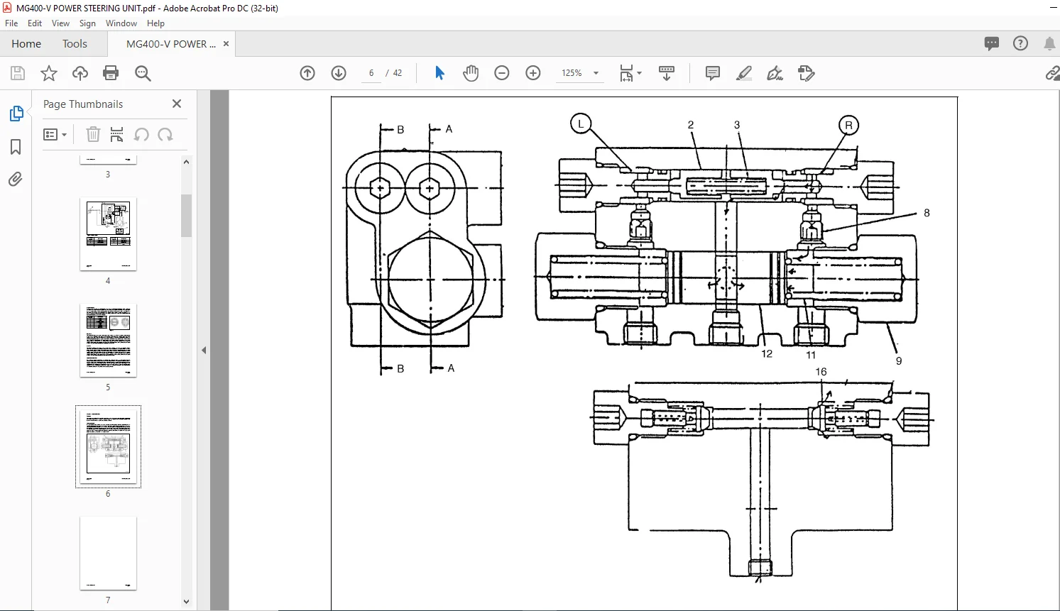The width and height of the screenshot is (1060, 611).
Task: Open the zoom level 125% dropdown
Action: 580,73
